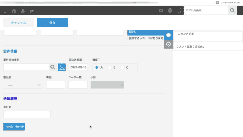The height and width of the screenshot is (137, 243).
Task: Go to the home portal icon
Action: coord(14,11)
